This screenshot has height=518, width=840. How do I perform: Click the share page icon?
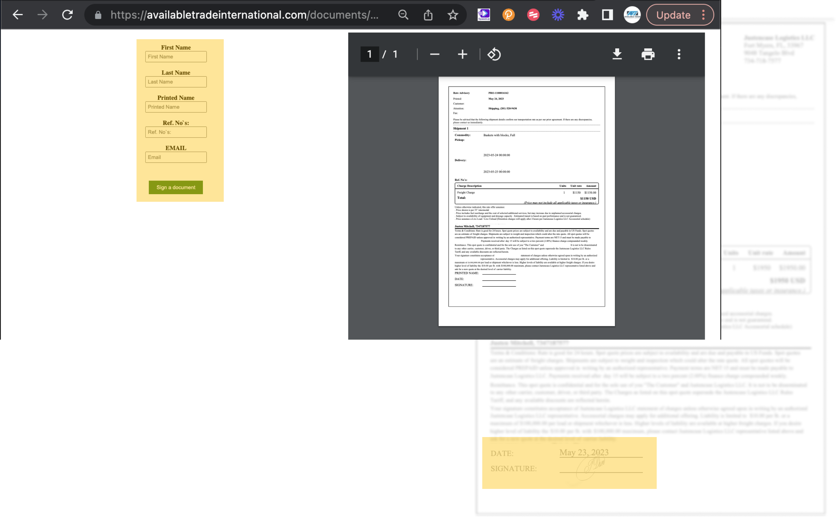[x=428, y=15]
